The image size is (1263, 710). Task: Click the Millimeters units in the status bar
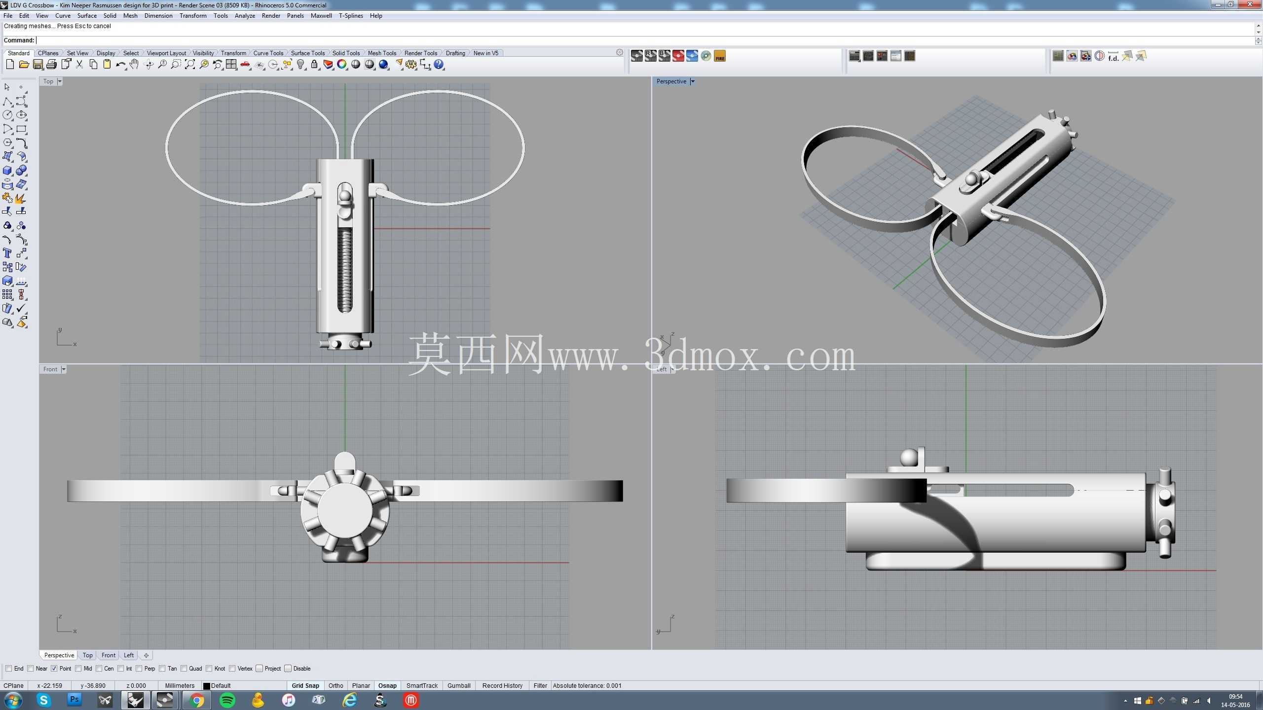tap(180, 685)
